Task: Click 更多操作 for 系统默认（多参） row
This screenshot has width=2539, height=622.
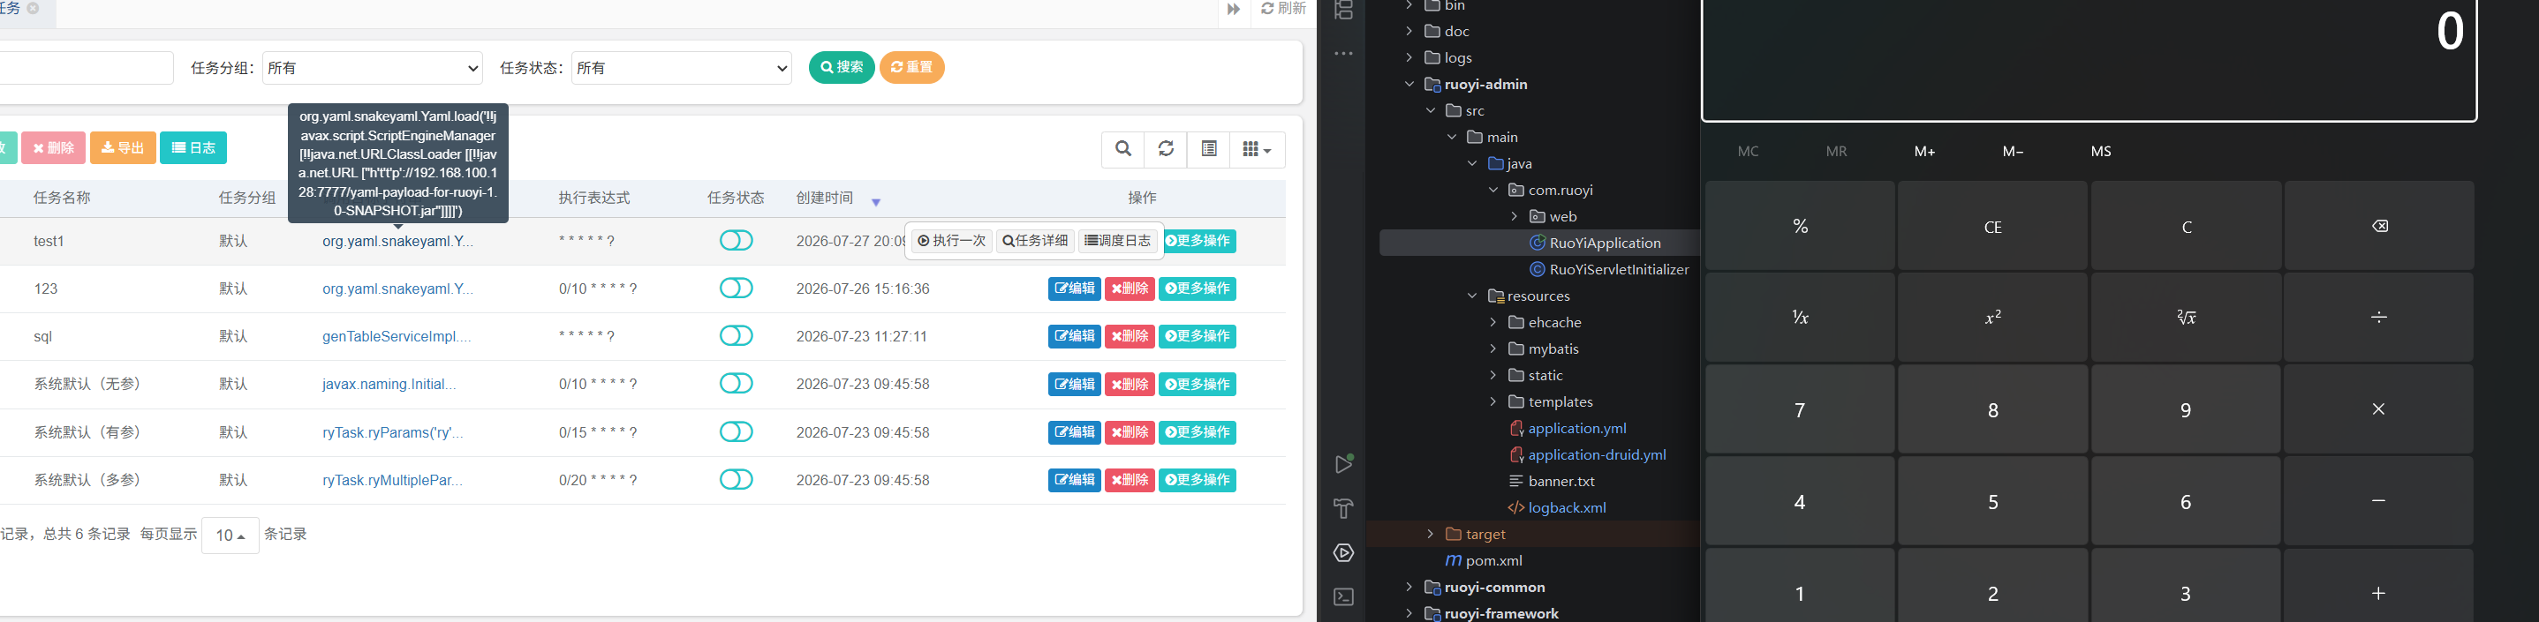Action: [x=1198, y=480]
